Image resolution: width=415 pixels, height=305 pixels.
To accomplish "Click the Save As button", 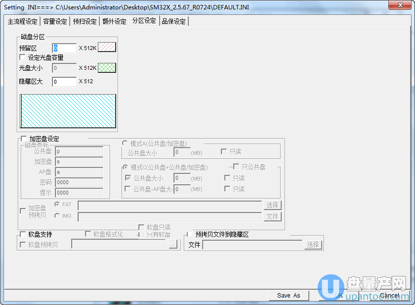I will click(x=289, y=295).
